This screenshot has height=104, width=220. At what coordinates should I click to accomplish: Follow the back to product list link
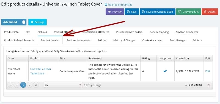coord(120,5)
